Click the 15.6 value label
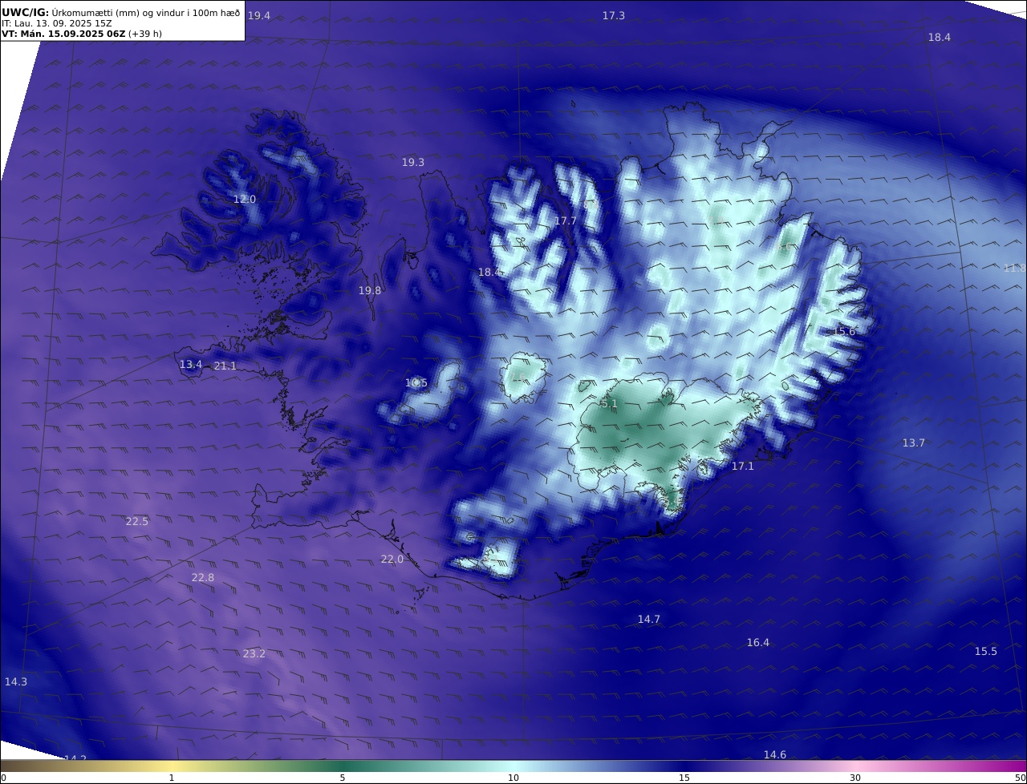 tap(844, 331)
